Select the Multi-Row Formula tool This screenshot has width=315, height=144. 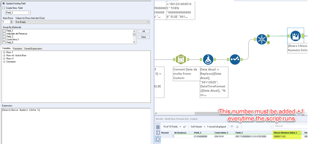pos(295,36)
